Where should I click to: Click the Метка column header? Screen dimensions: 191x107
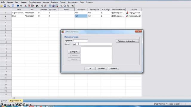[67, 10]
